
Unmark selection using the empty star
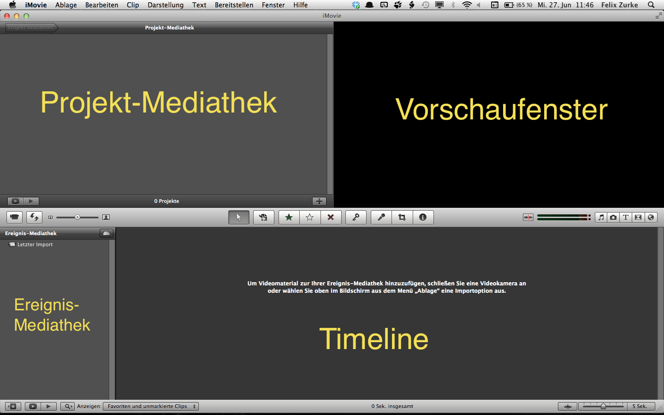[x=310, y=217]
